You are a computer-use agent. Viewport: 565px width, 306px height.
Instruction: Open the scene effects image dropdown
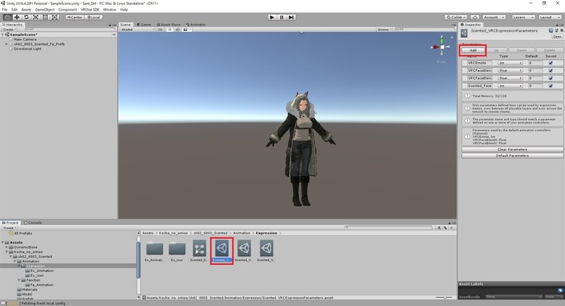(x=186, y=29)
